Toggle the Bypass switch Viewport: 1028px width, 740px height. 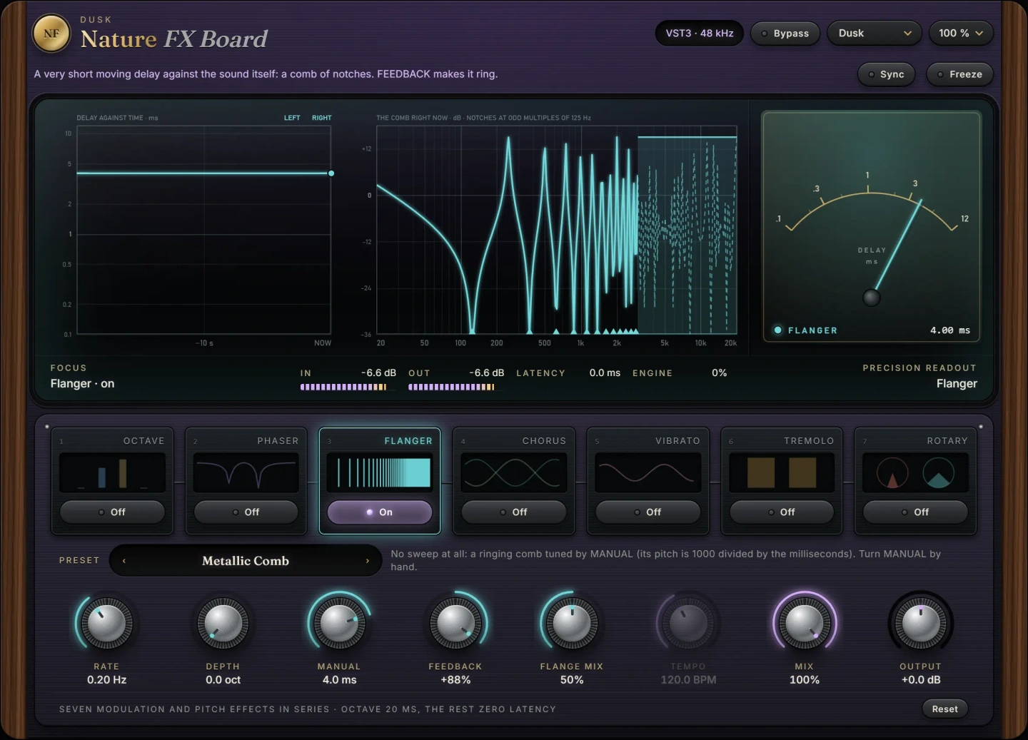[x=785, y=34]
